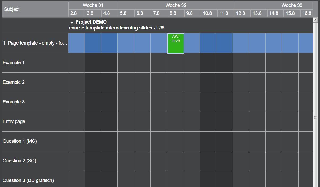
Task: Select the Example 1 row label
Action: (14, 63)
